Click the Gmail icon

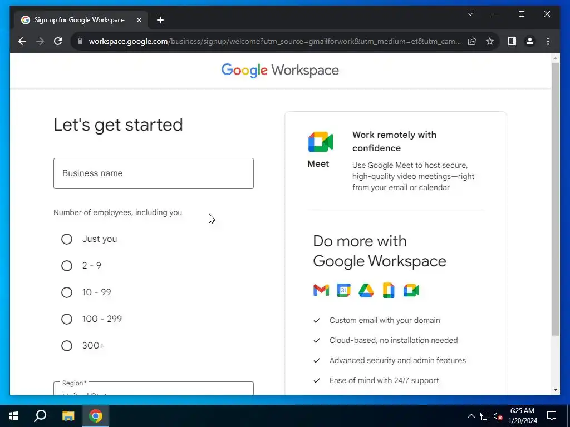click(x=321, y=290)
